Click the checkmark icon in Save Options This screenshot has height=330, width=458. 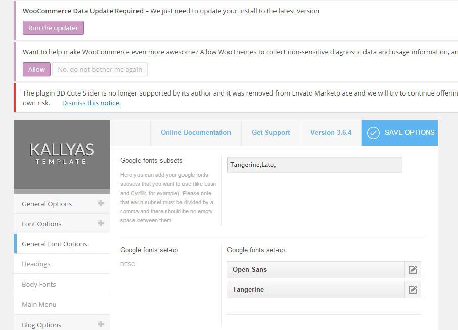tap(373, 133)
